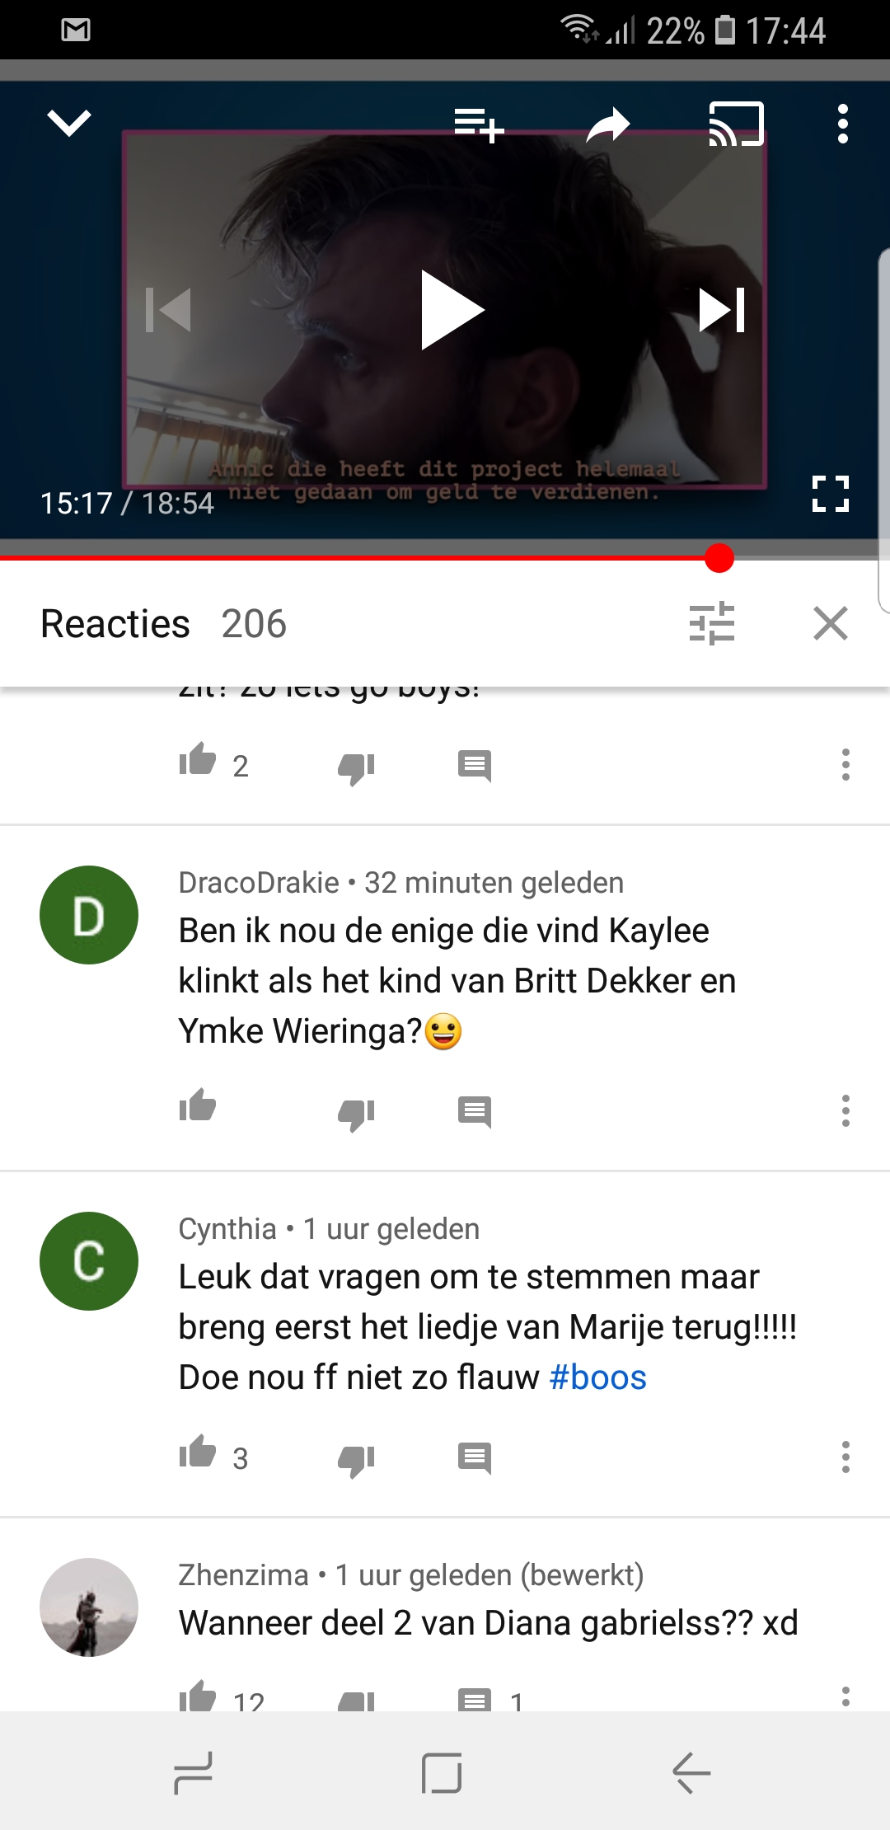This screenshot has width=890, height=1830.
Task: Like DracoDrakie's comment
Action: 198,1106
